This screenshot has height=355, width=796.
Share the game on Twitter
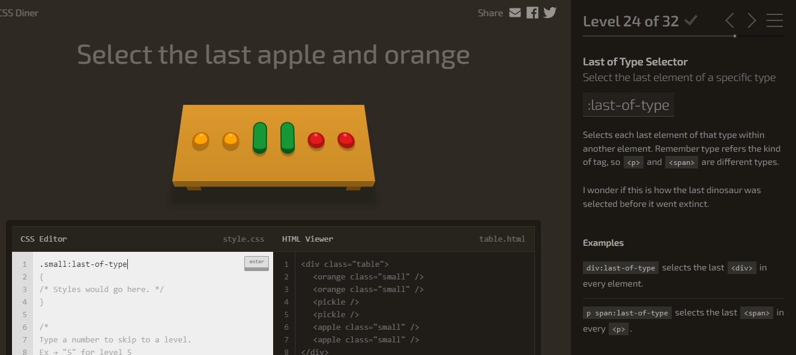click(550, 13)
